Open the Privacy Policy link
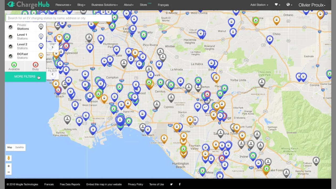 pos(135,184)
